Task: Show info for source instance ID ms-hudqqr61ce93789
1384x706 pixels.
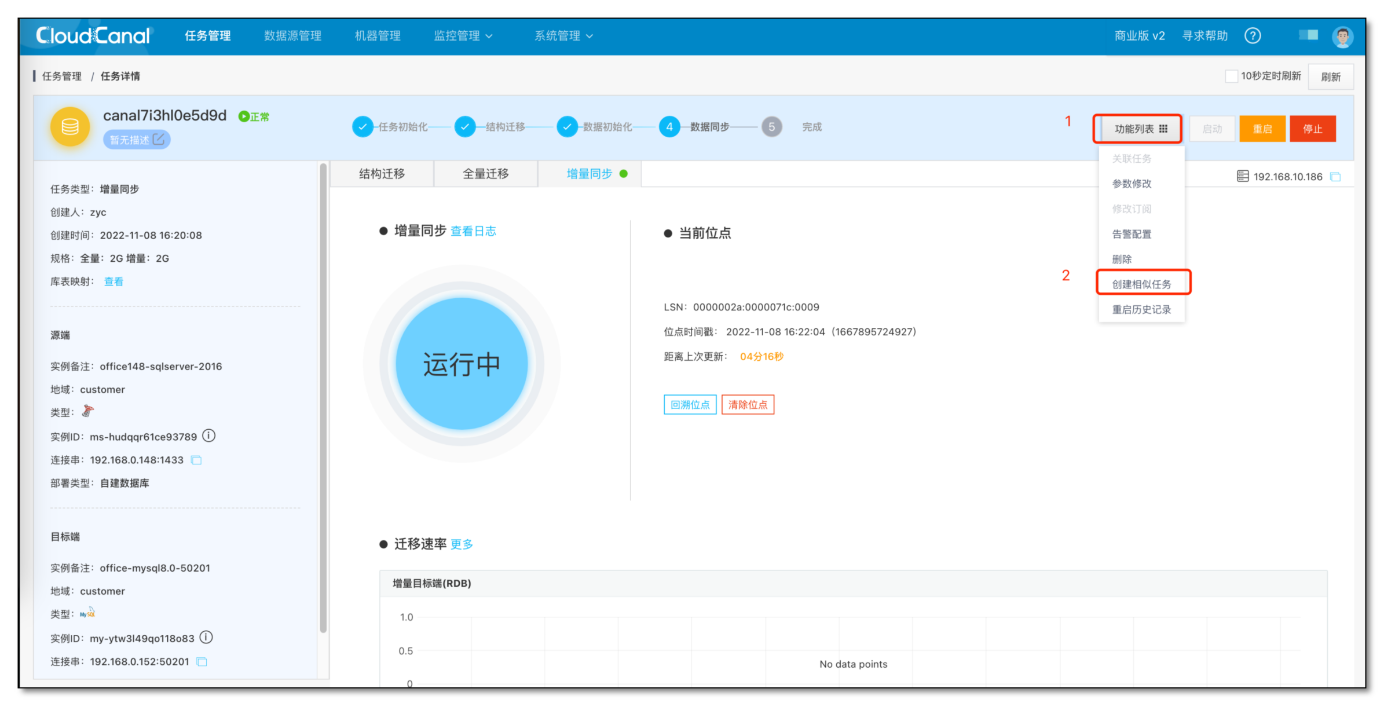Action: 209,436
